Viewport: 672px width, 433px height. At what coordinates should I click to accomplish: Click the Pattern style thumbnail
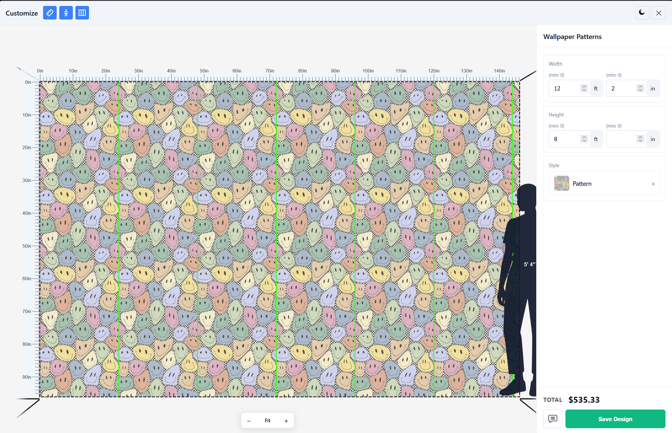point(562,184)
